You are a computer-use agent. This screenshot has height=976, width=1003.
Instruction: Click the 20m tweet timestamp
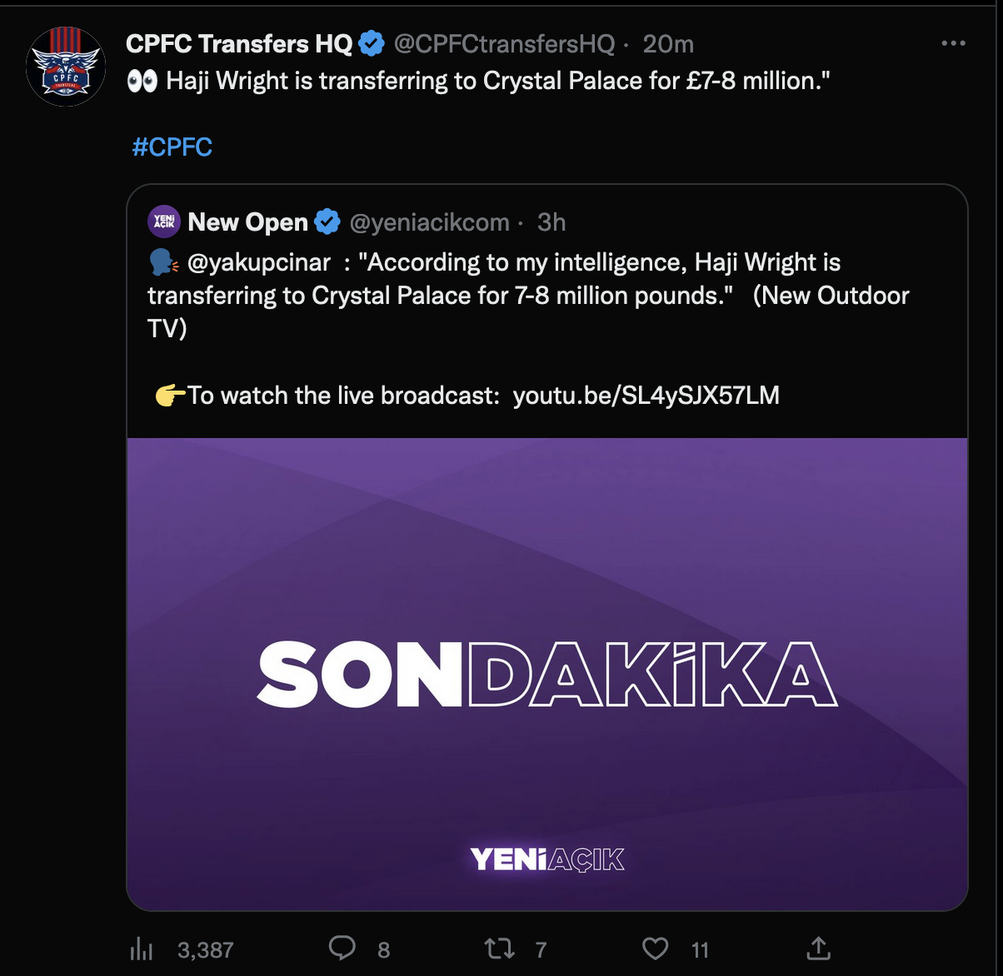668,43
